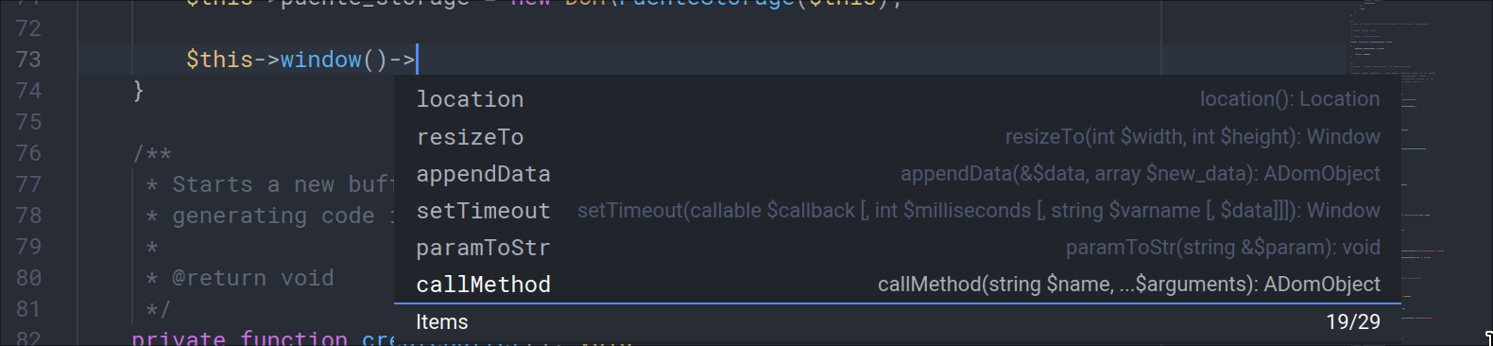The width and height of the screenshot is (1493, 346).
Task: Click the 19/29 counter in the popup footer
Action: click(x=1353, y=322)
